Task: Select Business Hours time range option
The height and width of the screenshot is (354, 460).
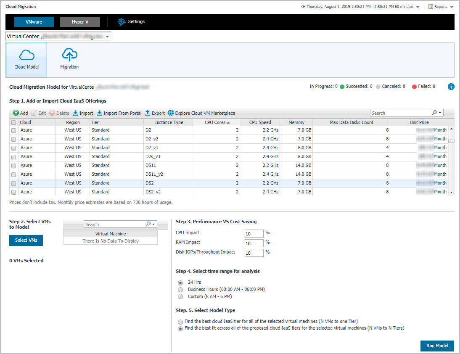Action: [x=180, y=290]
